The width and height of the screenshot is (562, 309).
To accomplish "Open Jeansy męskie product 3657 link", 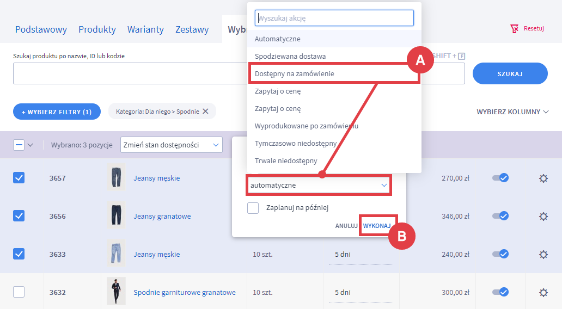I will coord(157,178).
